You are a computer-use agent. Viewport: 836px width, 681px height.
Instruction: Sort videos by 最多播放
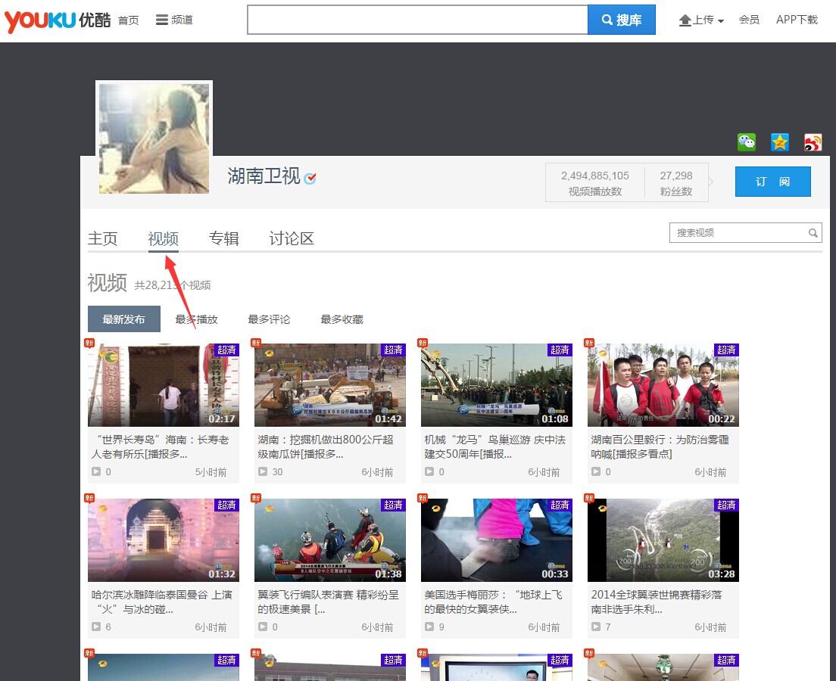point(197,319)
